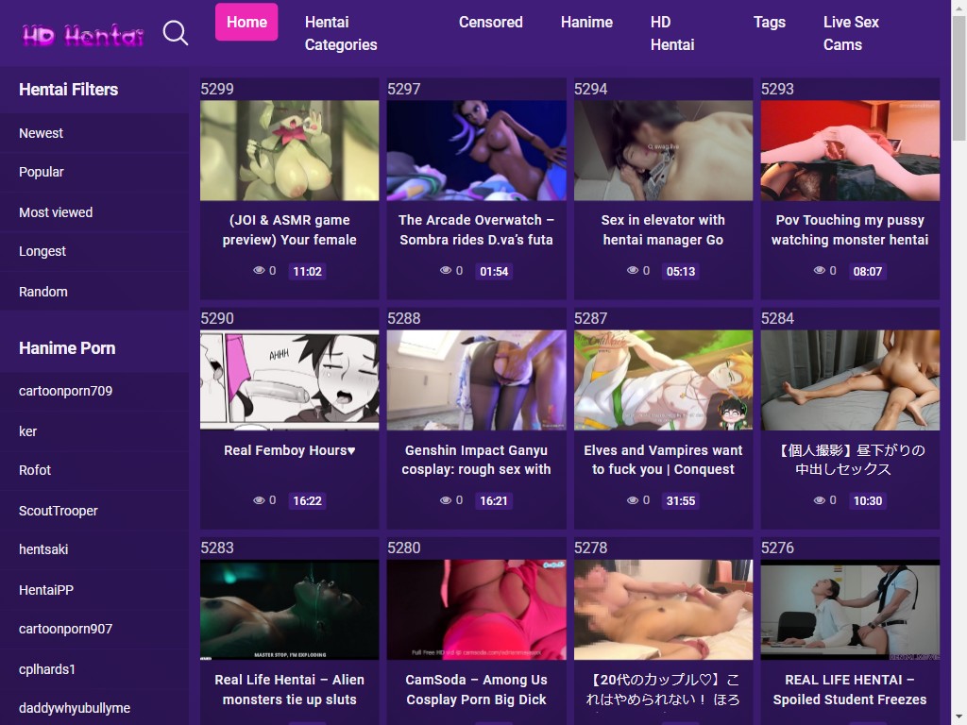Click the magnifying glass search icon
Screen dimensions: 967x725
[176, 34]
